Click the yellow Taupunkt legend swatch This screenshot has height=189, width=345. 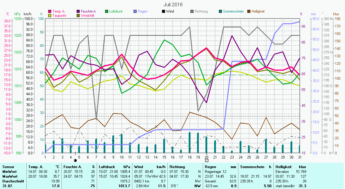tap(50, 15)
